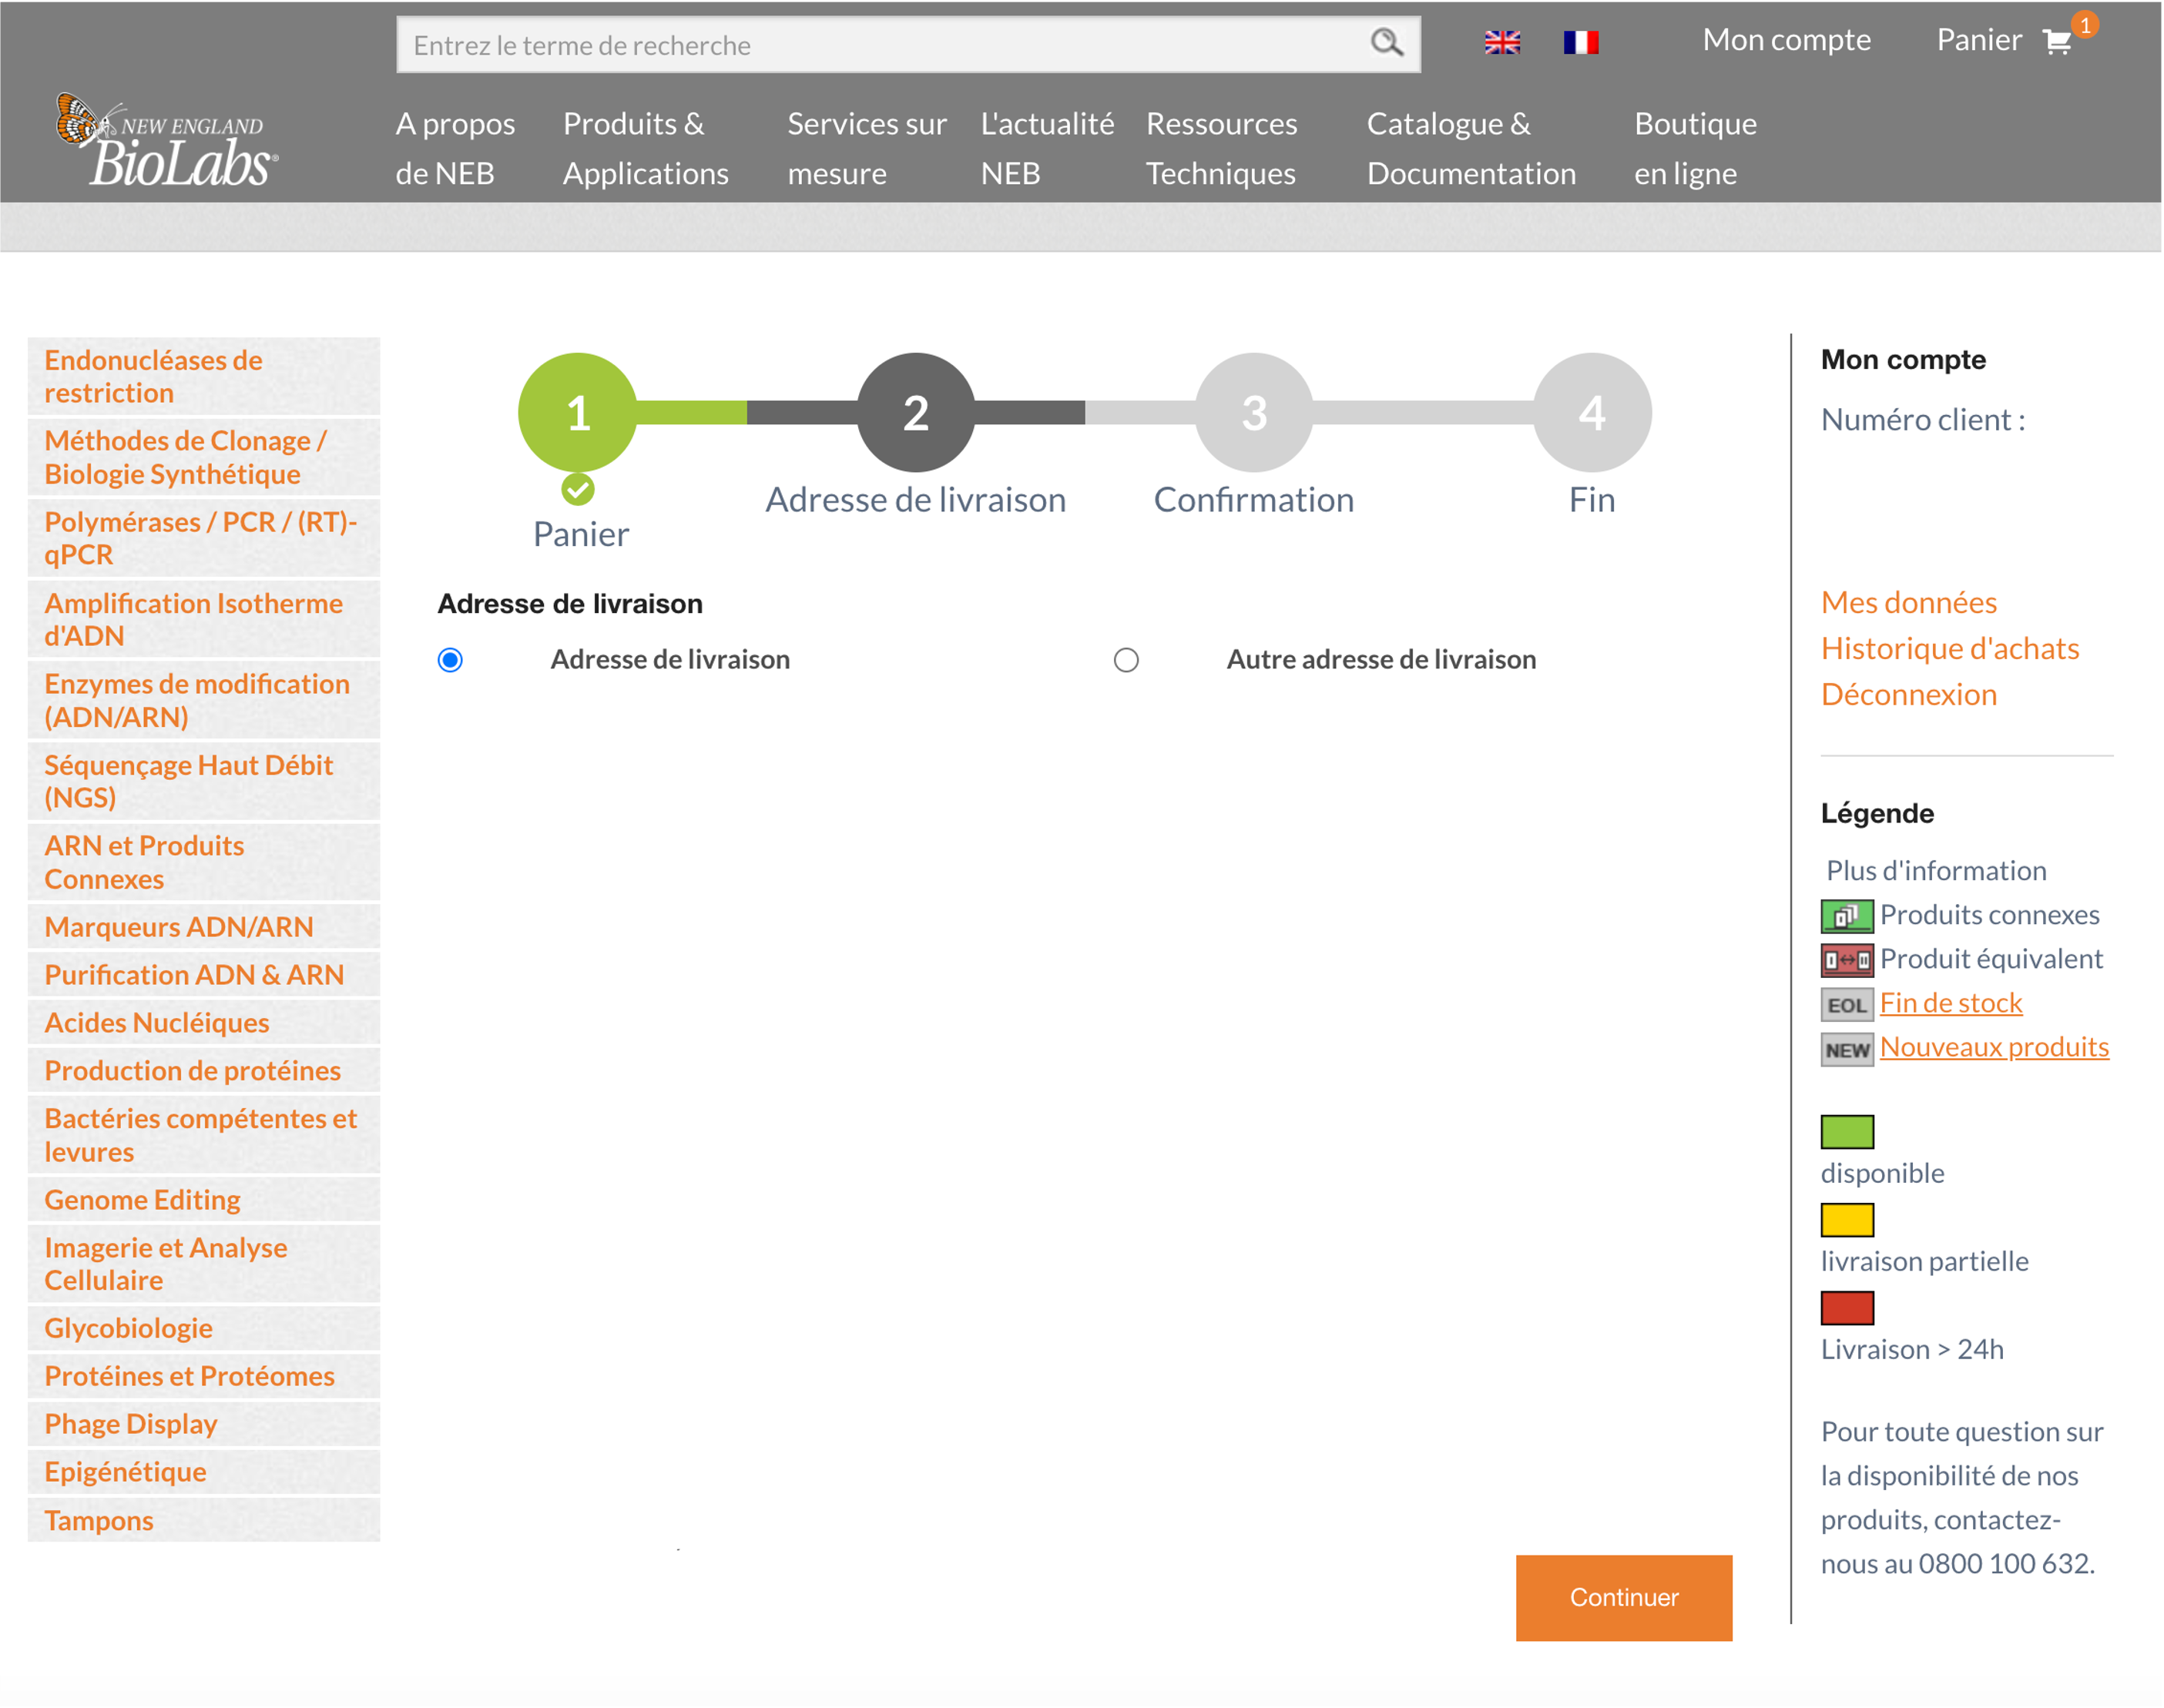
Task: Click step 1 Panier circle
Action: click(577, 412)
